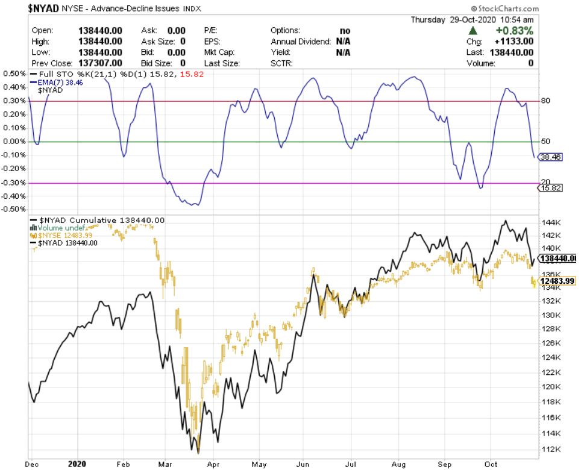Click the Prev Close value 137307.00

pyautogui.click(x=99, y=63)
